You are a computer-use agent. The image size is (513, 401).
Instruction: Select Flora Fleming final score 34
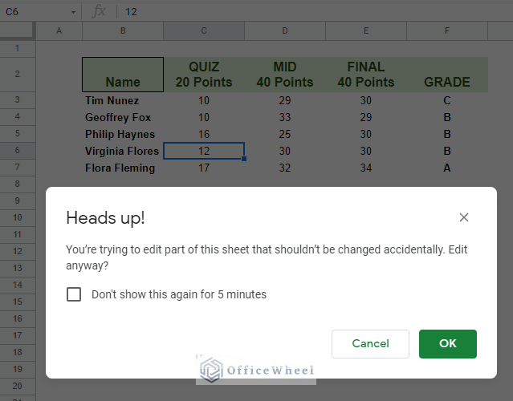(x=366, y=168)
